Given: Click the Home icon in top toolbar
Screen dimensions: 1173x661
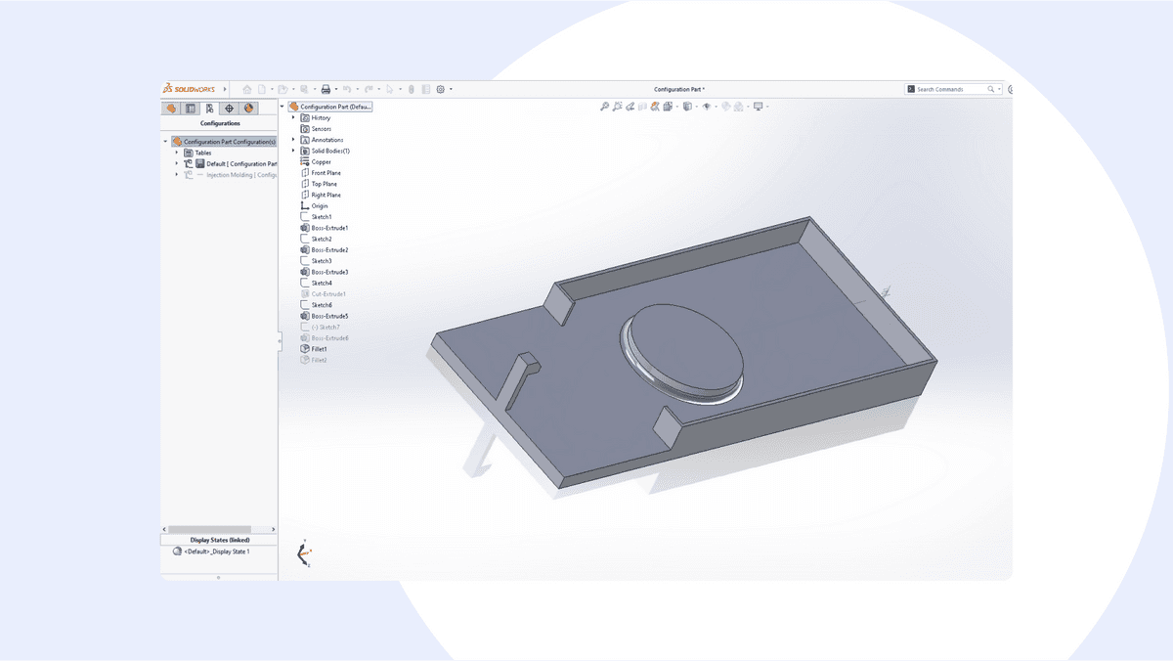Looking at the screenshot, I should click(x=247, y=89).
